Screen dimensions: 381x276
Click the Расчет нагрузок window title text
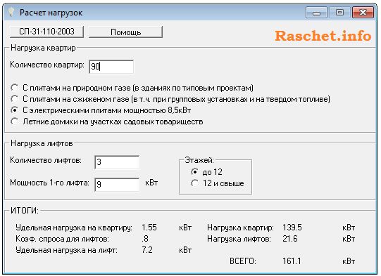tap(51, 13)
